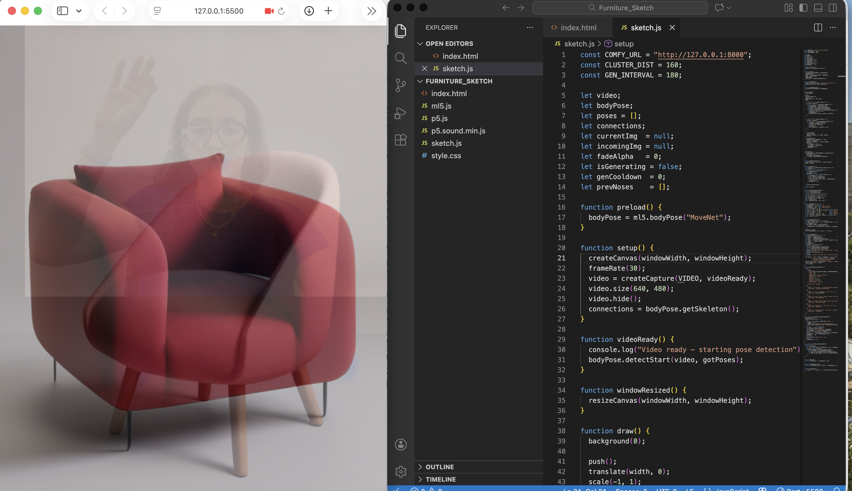852x491 pixels.
Task: Close sketch.js in Open Editors list
Action: pyautogui.click(x=424, y=68)
